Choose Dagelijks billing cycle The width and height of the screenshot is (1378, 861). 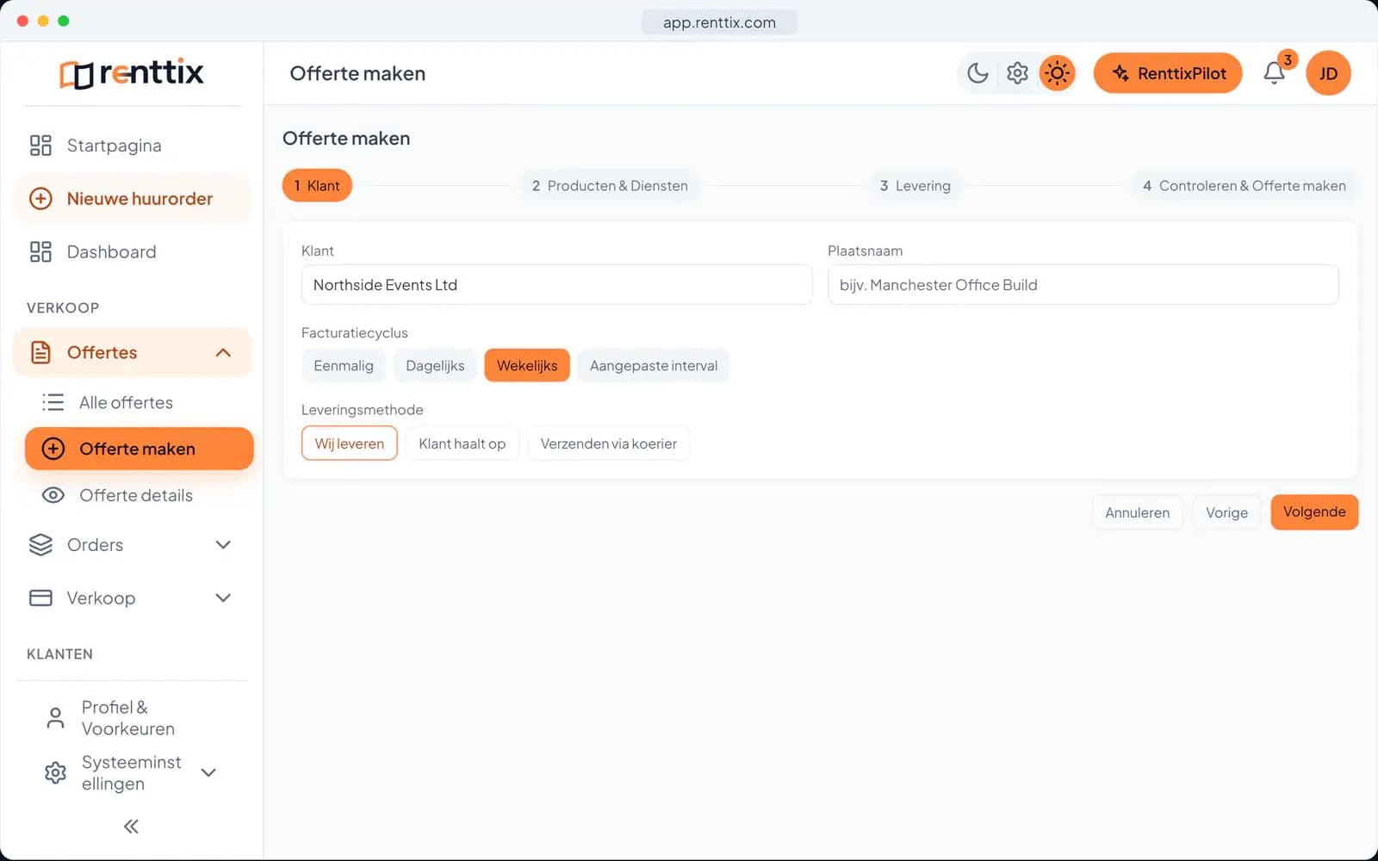click(435, 366)
